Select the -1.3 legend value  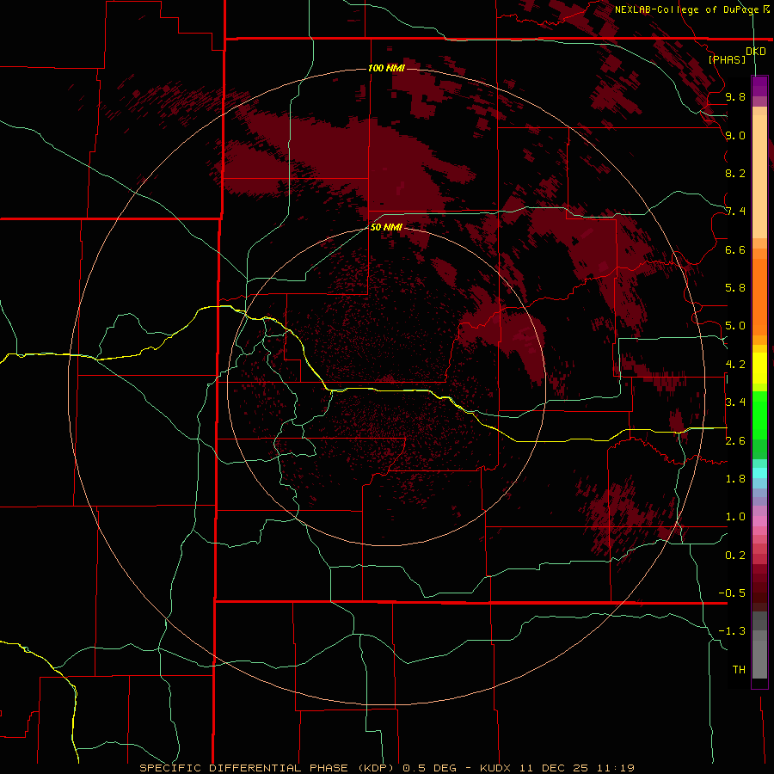click(732, 631)
